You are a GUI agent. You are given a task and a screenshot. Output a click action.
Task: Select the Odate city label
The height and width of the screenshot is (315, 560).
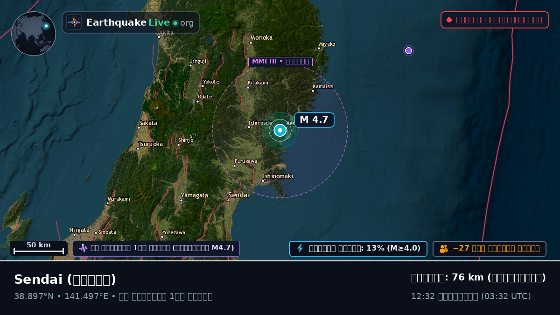(x=205, y=97)
